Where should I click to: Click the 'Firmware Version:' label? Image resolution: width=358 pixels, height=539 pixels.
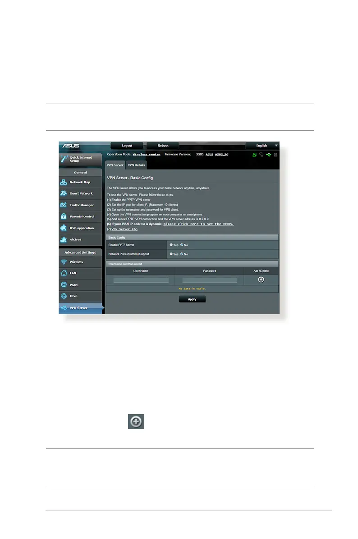[x=178, y=154]
